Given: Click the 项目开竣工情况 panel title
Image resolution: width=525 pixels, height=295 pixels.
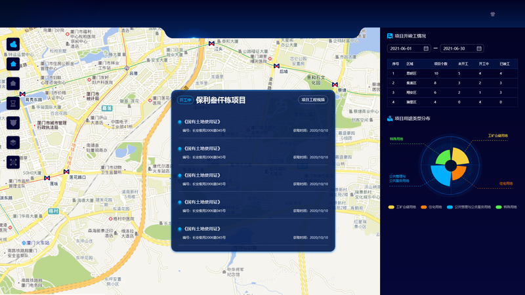Looking at the screenshot, I should [410, 36].
